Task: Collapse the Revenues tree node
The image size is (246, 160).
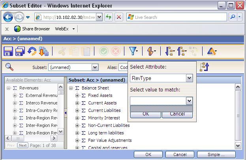Action: (8, 88)
